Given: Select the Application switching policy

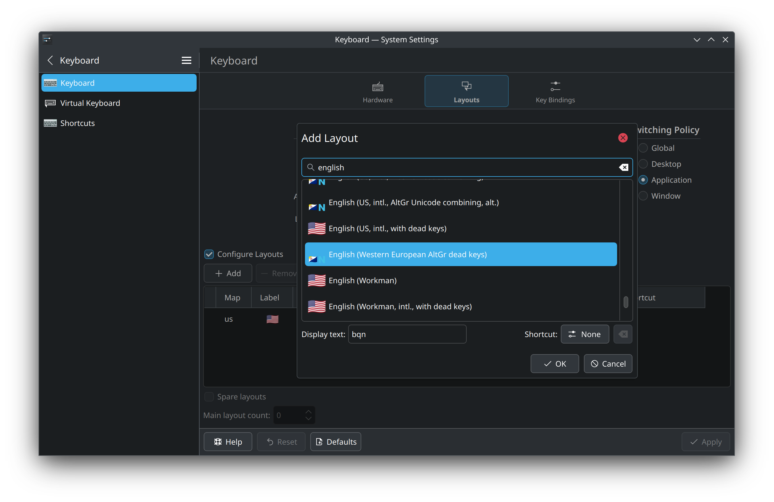Looking at the screenshot, I should 665,180.
